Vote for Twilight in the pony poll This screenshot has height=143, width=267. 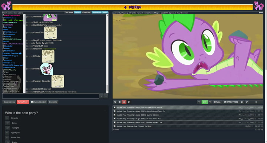pyautogui.click(x=7, y=128)
